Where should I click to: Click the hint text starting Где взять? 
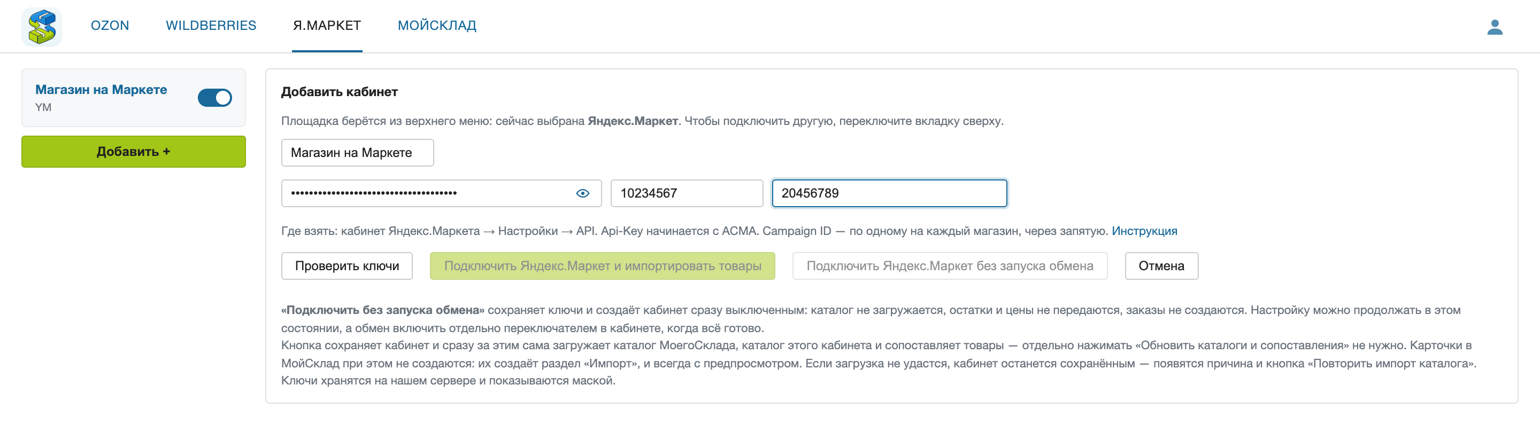click(696, 231)
